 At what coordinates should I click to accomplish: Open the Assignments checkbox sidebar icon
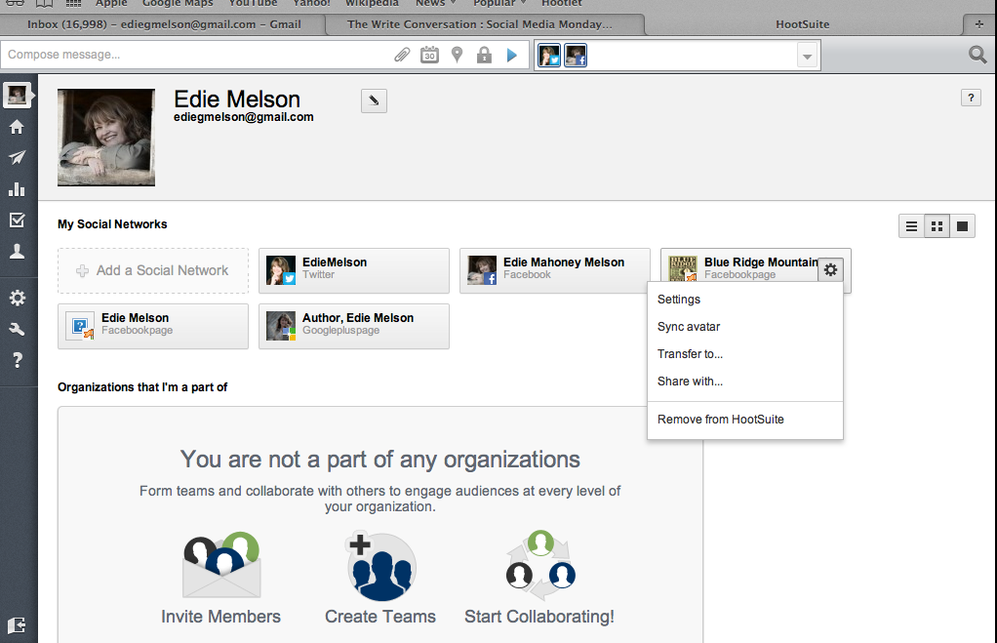[18, 221]
